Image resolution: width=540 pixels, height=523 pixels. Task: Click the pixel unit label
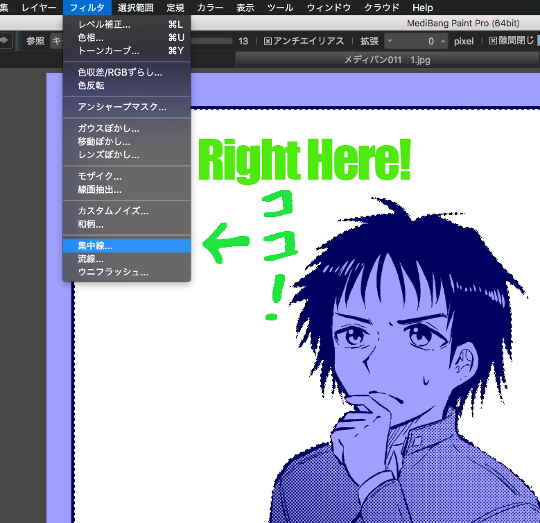[464, 42]
